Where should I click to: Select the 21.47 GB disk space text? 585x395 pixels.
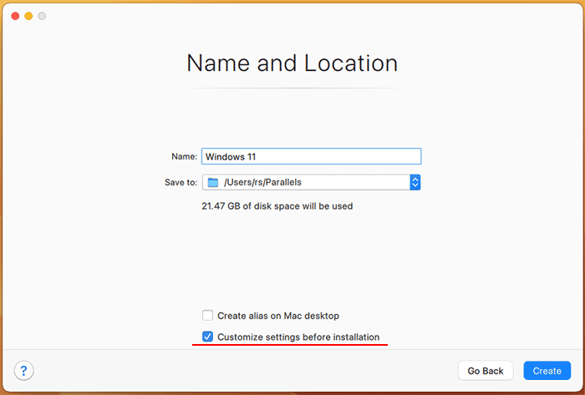click(x=277, y=206)
